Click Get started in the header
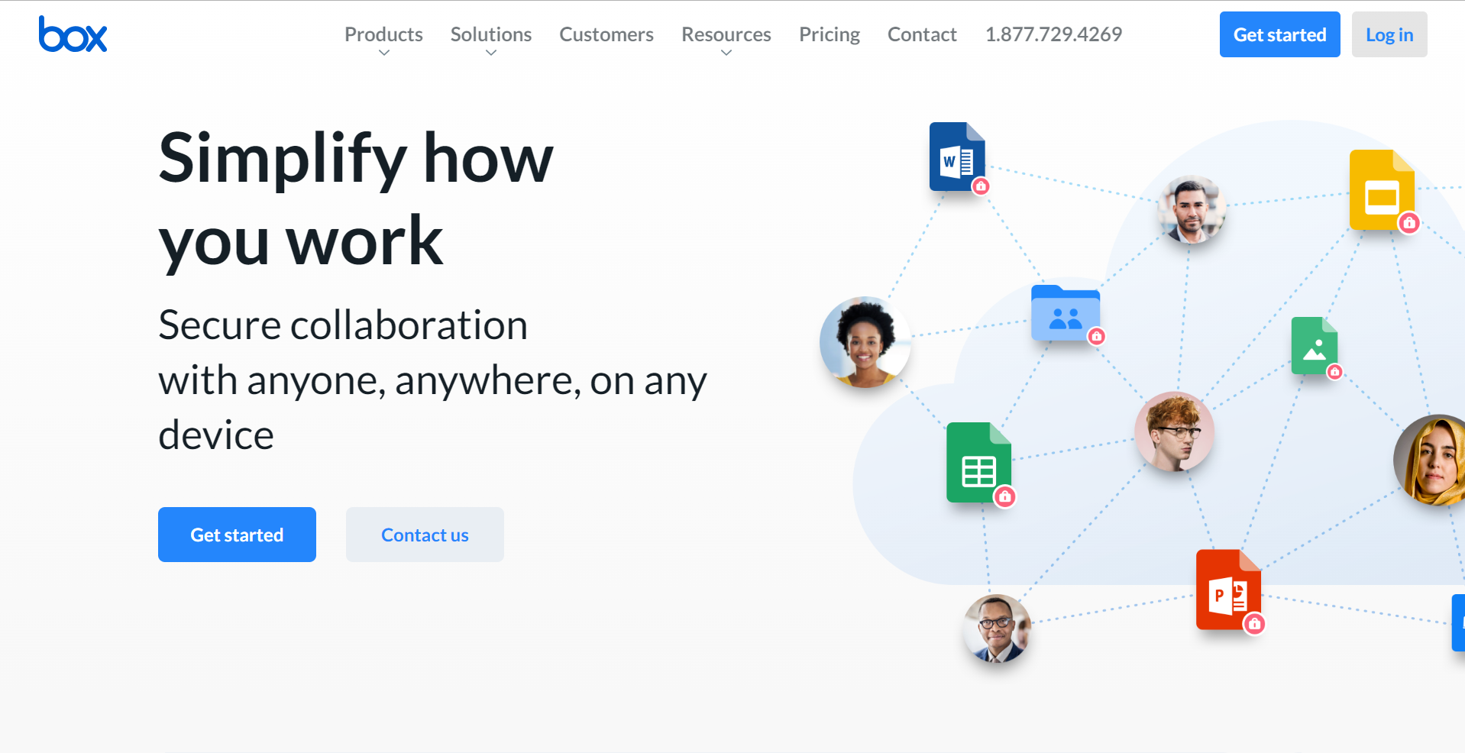Image resolution: width=1465 pixels, height=753 pixels. [1280, 34]
